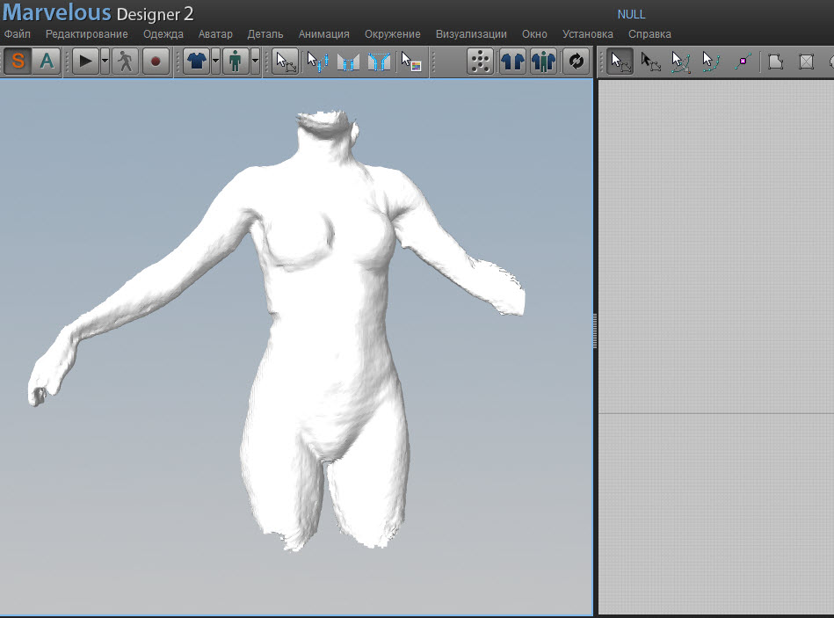Viewport: 834px width, 618px height.
Task: Click the dotted points arrangement icon
Action: (x=480, y=62)
